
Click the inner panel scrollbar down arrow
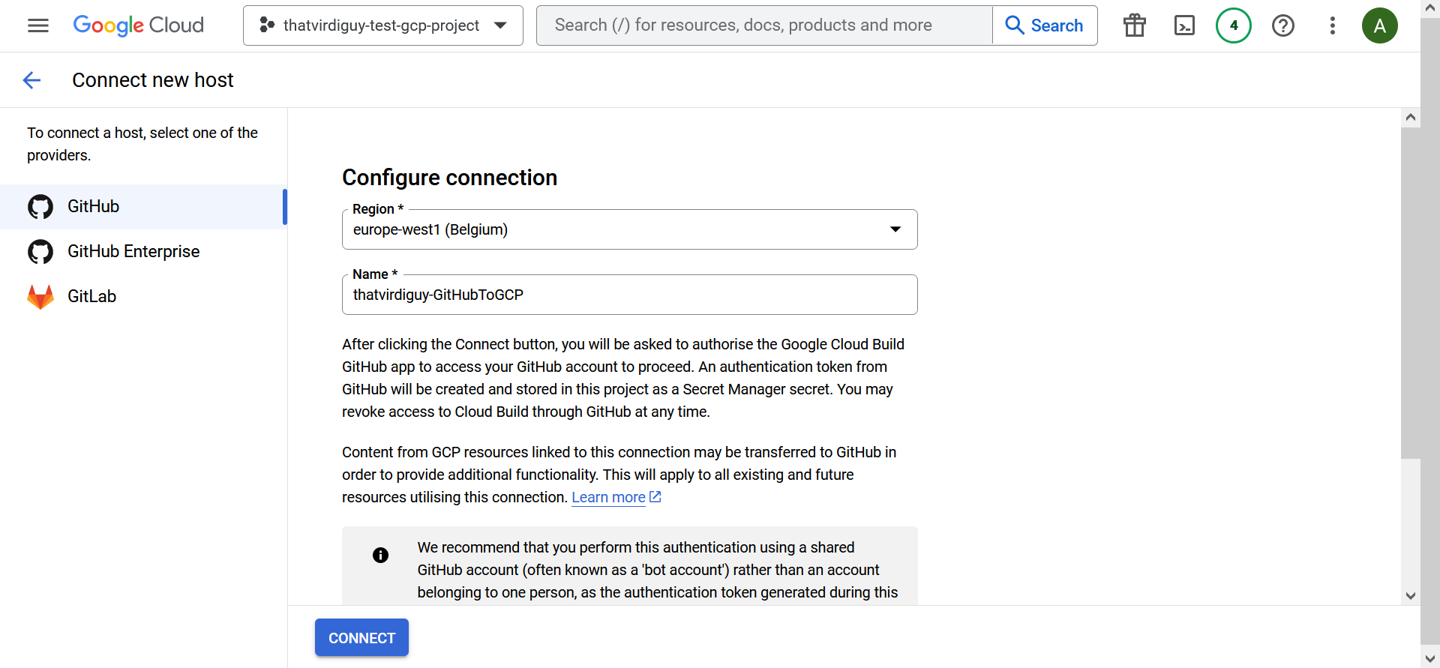coord(1411,596)
